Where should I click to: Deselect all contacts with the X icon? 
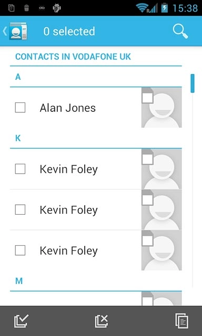click(x=102, y=321)
